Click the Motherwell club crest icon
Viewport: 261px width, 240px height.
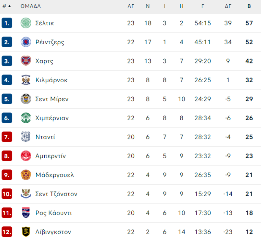(26, 174)
